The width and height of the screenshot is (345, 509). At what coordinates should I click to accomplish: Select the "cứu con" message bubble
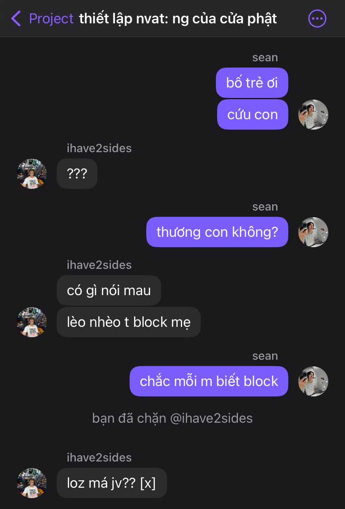click(252, 114)
